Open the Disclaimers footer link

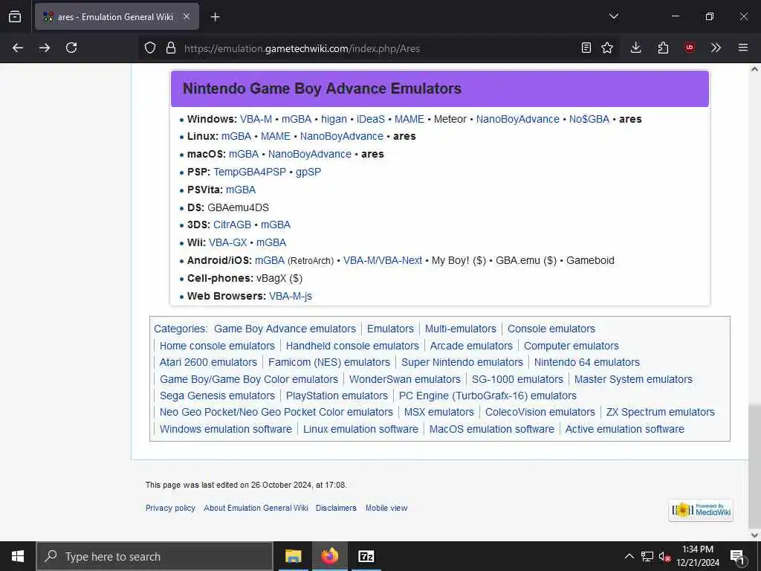point(336,508)
